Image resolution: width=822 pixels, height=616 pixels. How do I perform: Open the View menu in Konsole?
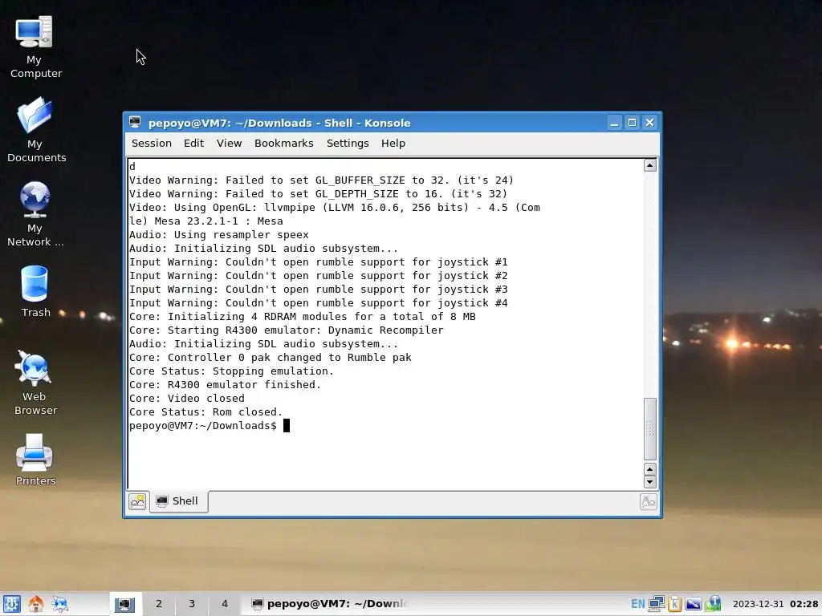[x=229, y=143]
